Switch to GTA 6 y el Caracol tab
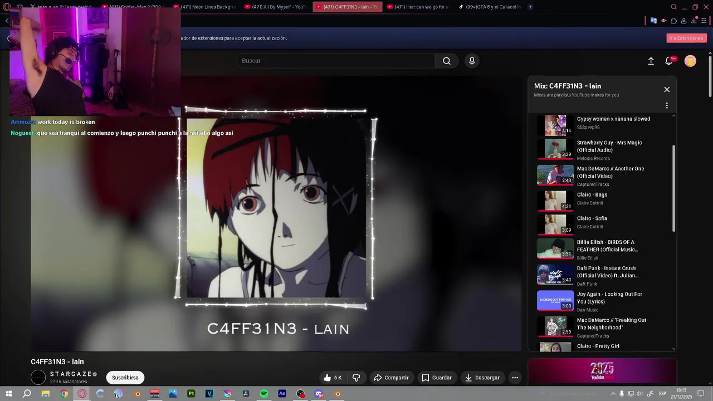This screenshot has height=401, width=713. 490,7
